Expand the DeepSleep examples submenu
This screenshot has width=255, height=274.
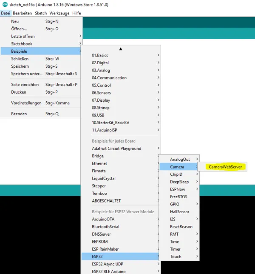point(179,182)
